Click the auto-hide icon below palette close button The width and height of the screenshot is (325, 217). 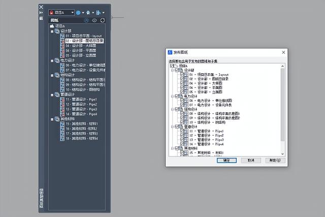click(41, 12)
